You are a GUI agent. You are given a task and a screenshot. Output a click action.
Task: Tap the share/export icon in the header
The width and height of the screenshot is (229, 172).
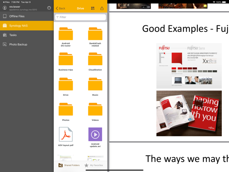tap(102, 8)
